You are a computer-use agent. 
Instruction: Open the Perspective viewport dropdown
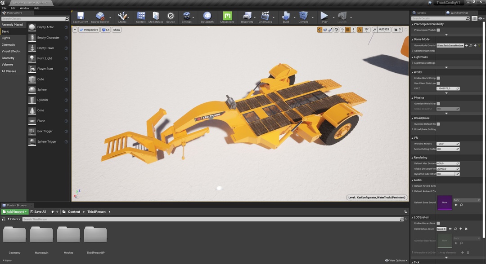(89, 30)
